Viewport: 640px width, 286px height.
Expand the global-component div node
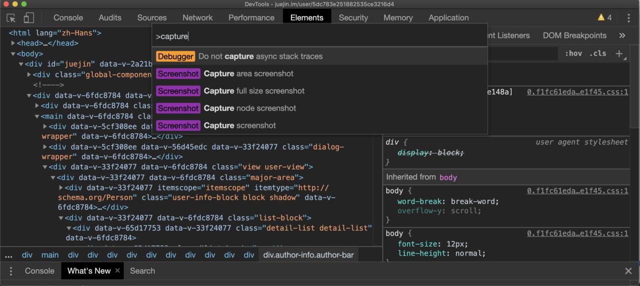29,74
